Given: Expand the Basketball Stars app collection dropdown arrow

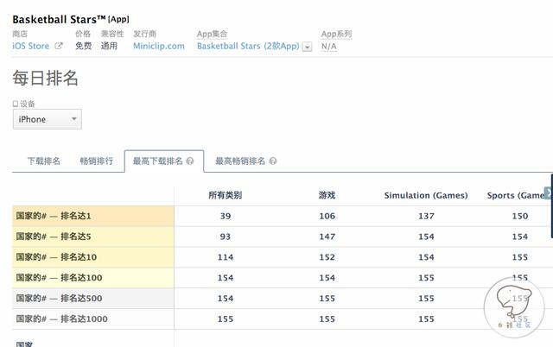Looking at the screenshot, I should [307, 47].
